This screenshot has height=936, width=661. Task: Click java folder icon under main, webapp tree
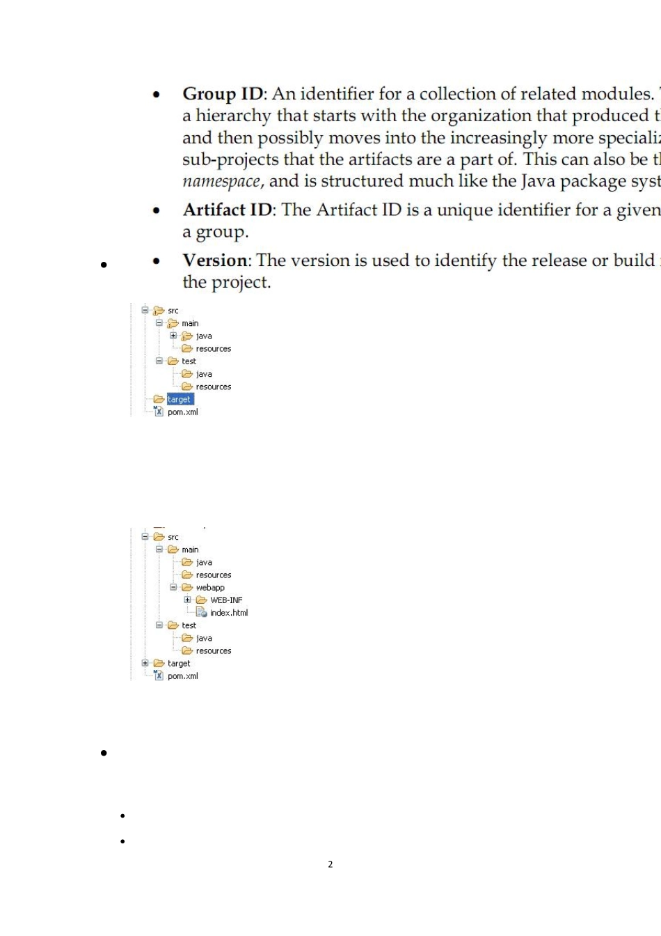pyautogui.click(x=187, y=562)
